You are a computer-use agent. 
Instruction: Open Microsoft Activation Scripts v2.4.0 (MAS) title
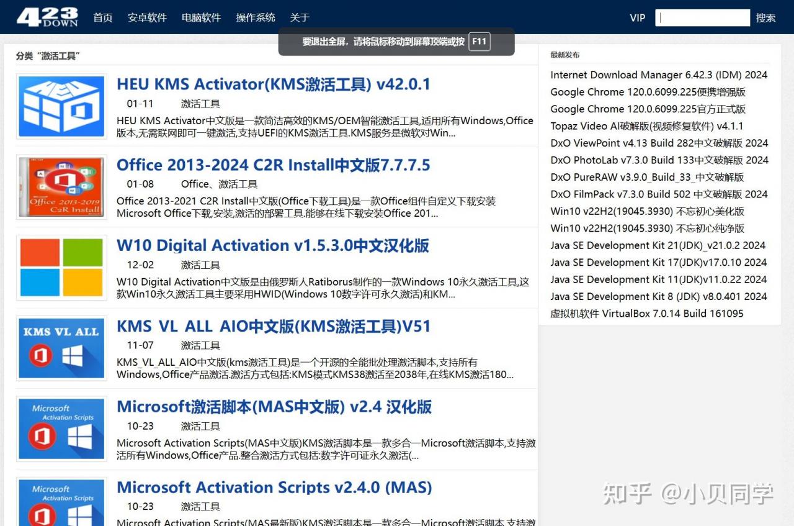[274, 487]
